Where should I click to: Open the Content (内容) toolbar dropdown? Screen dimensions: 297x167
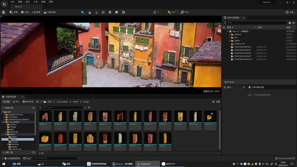[x=25, y=12]
